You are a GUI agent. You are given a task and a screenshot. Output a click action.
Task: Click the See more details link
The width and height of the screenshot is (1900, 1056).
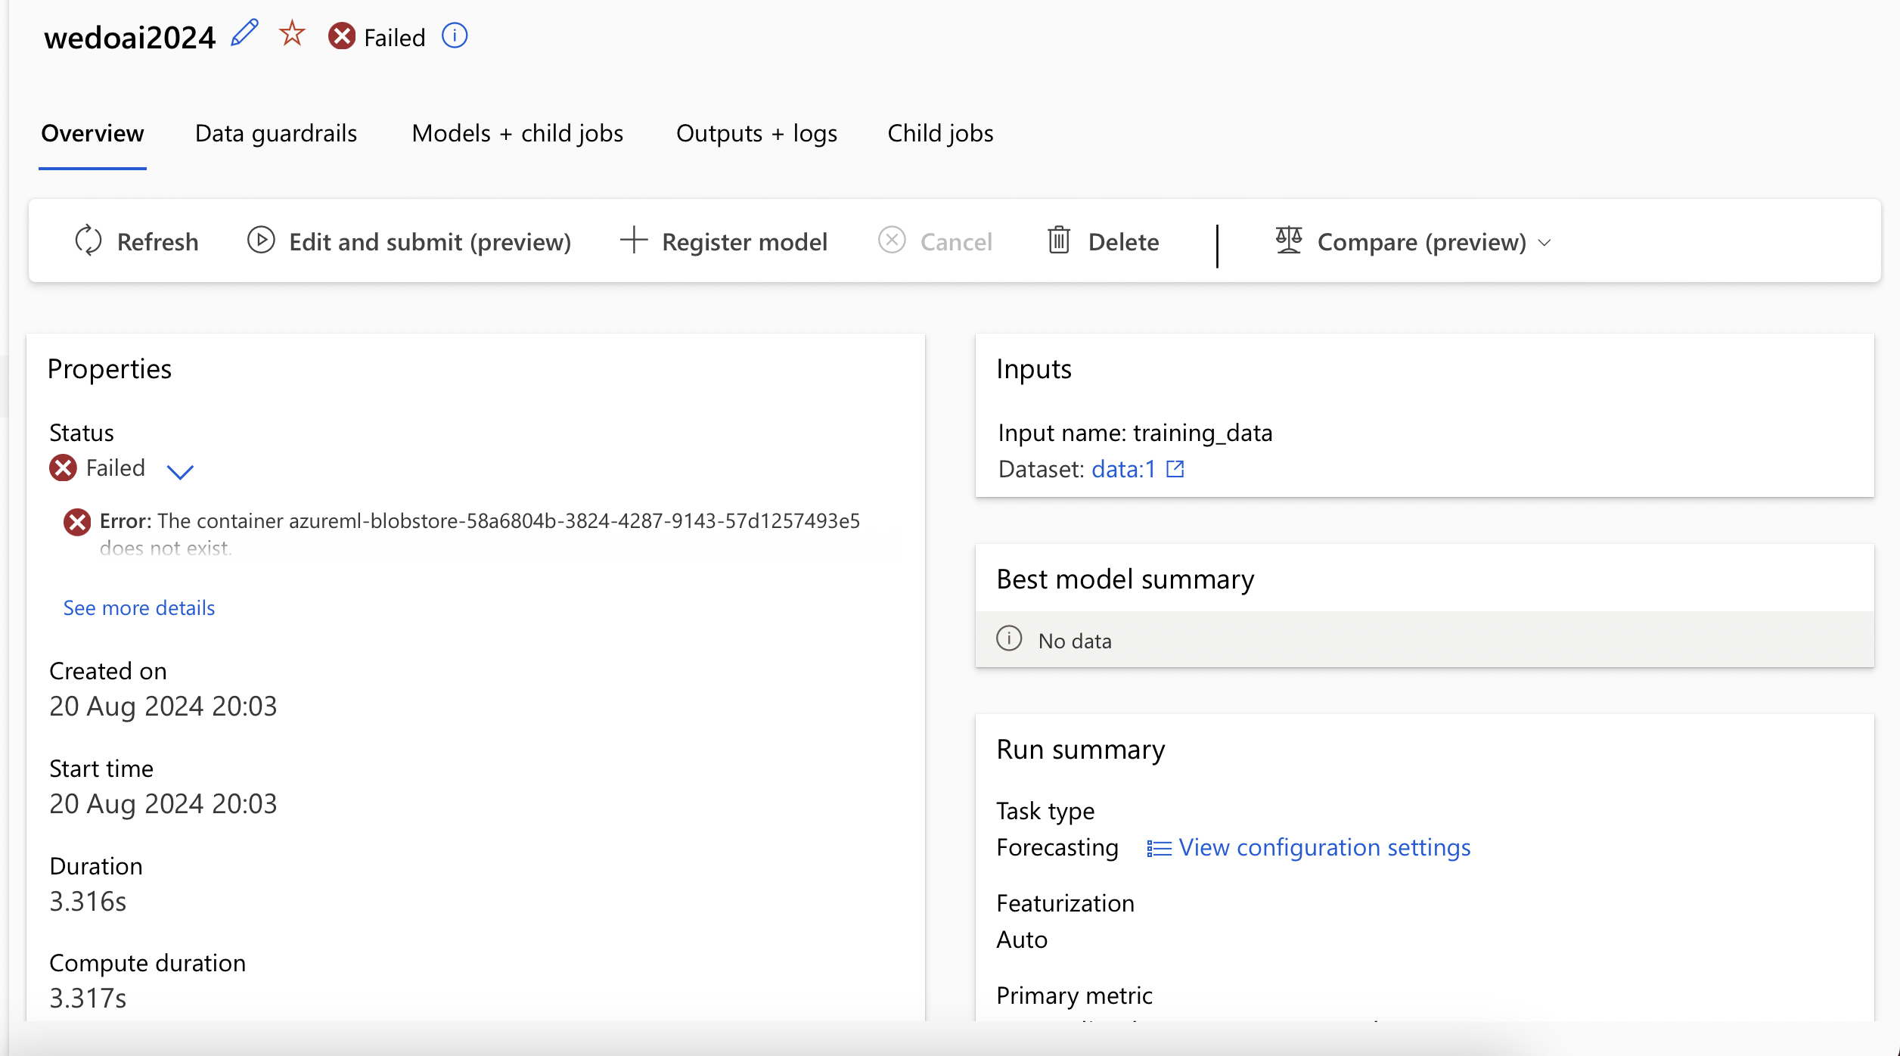click(x=139, y=607)
